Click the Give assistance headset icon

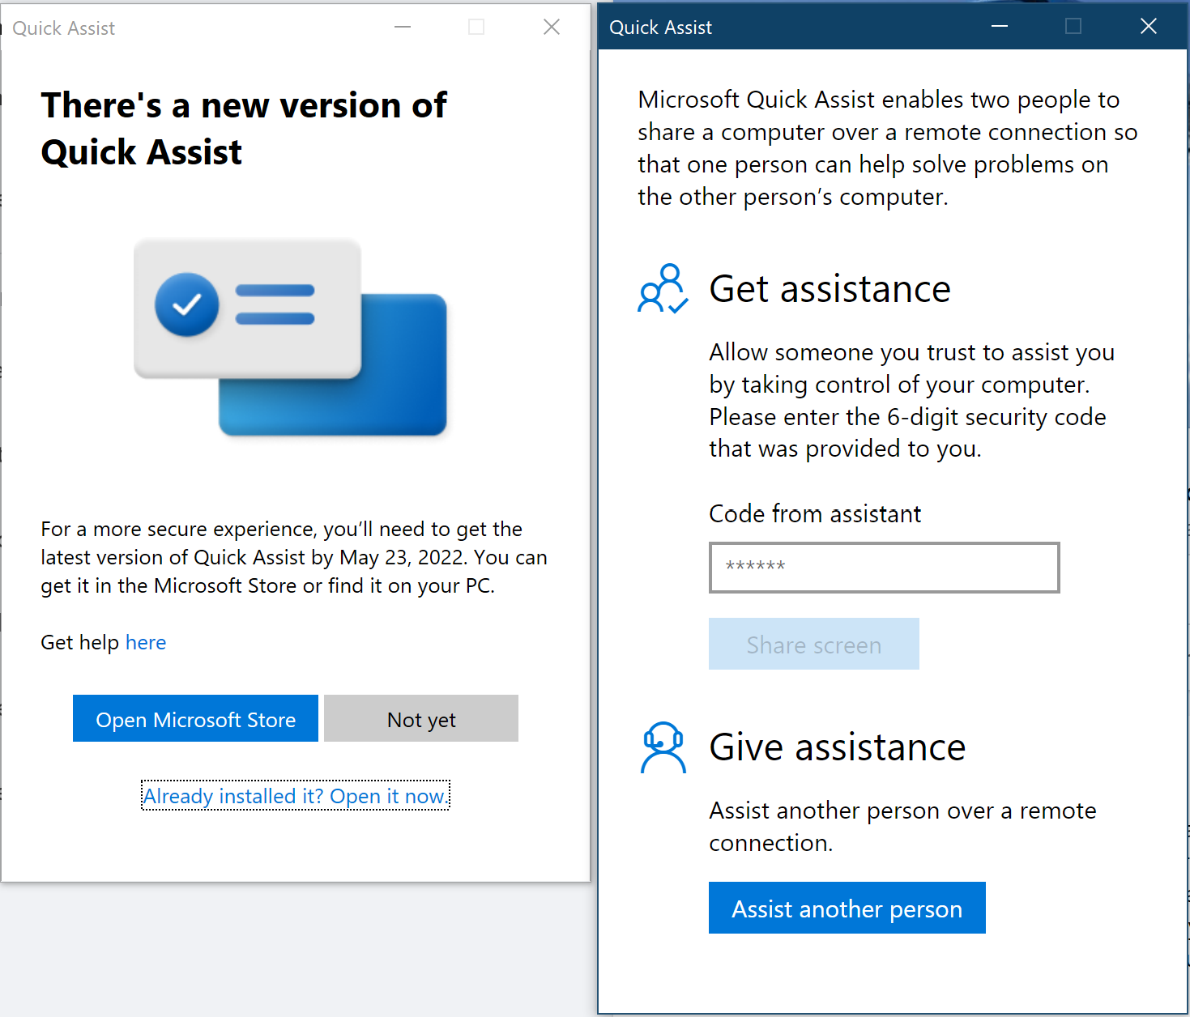tap(663, 747)
